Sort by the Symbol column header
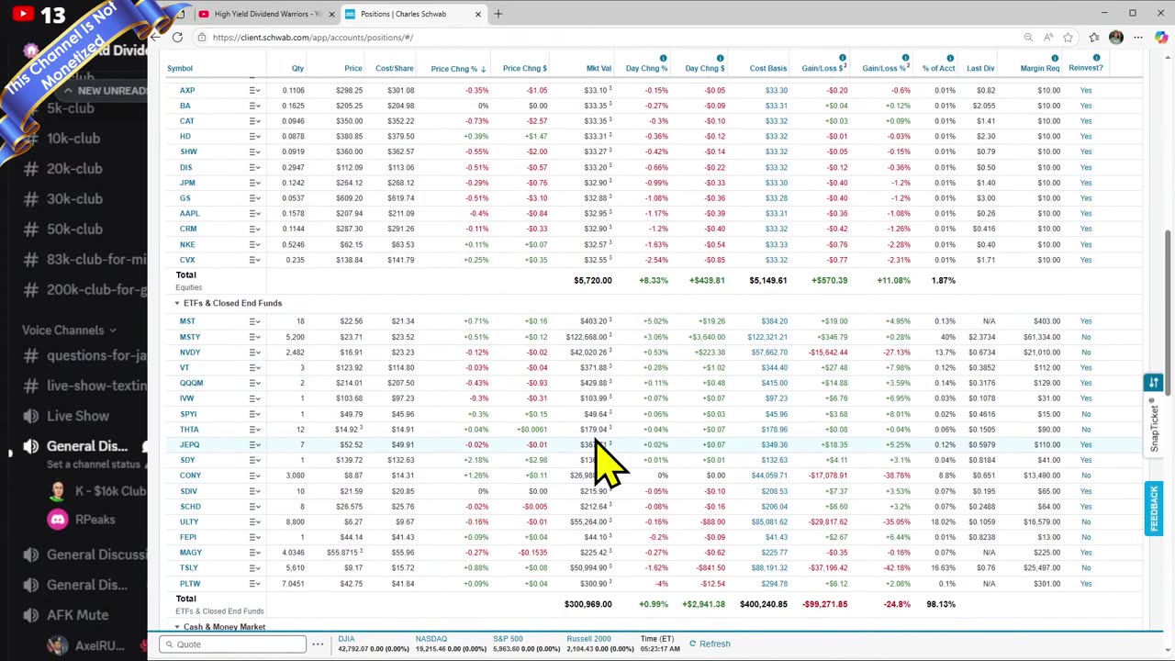Viewport: 1175px width, 661px height. (x=180, y=68)
